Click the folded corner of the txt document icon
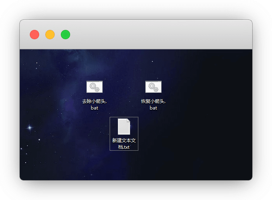 [x=128, y=121]
